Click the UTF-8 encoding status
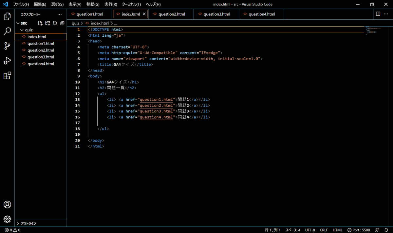This screenshot has width=393, height=233. tap(310, 230)
